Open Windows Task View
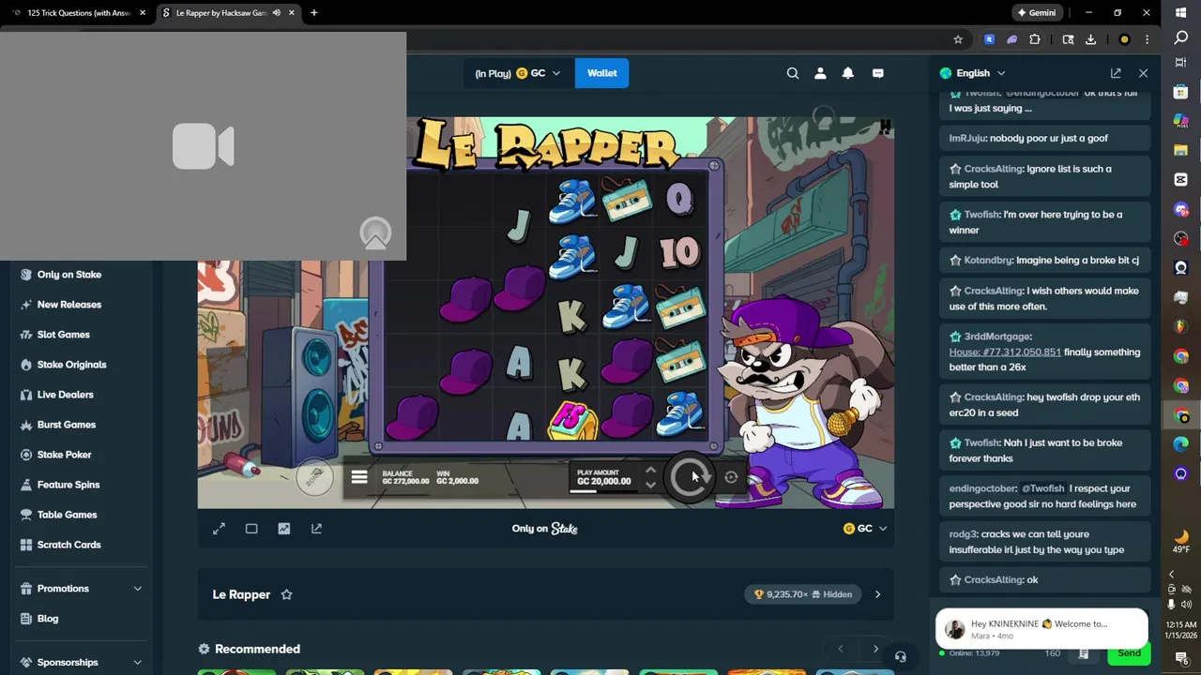The width and height of the screenshot is (1201, 675). pos(1181,63)
